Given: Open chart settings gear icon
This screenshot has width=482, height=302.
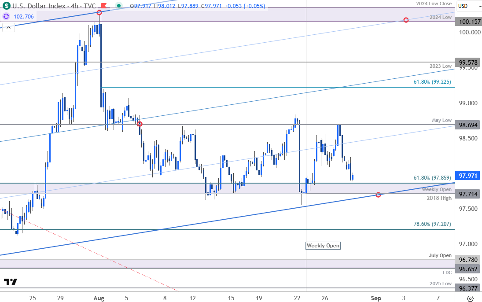Looking at the screenshot, I should pos(470,298).
